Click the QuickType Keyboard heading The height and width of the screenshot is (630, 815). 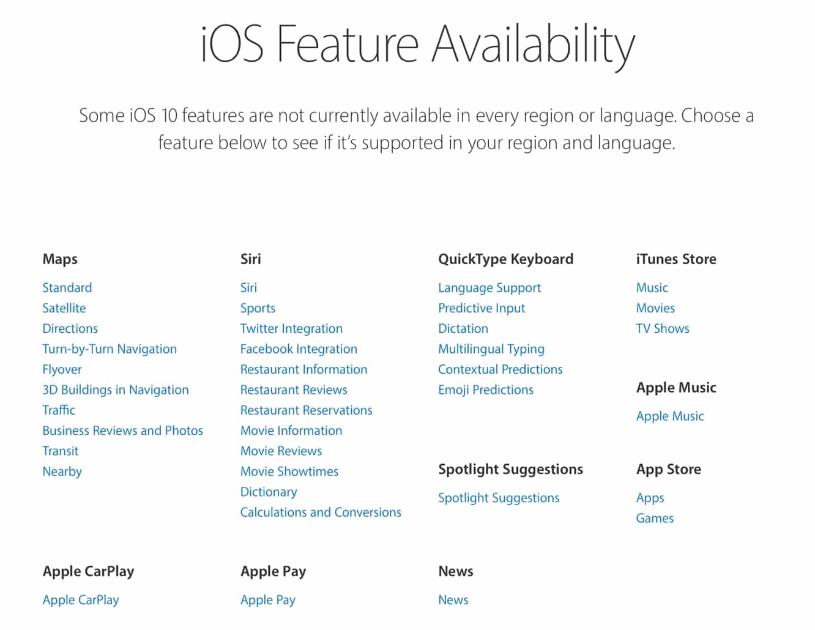point(506,259)
